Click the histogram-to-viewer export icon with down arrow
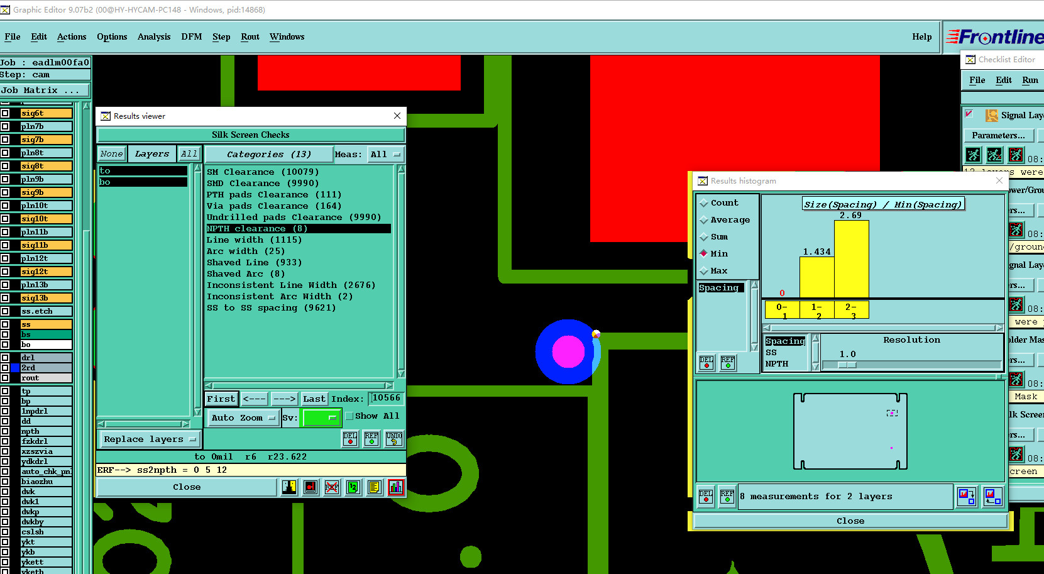 (x=967, y=497)
